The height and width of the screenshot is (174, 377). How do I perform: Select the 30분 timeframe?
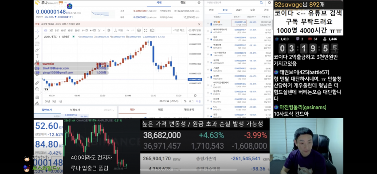click(x=77, y=31)
